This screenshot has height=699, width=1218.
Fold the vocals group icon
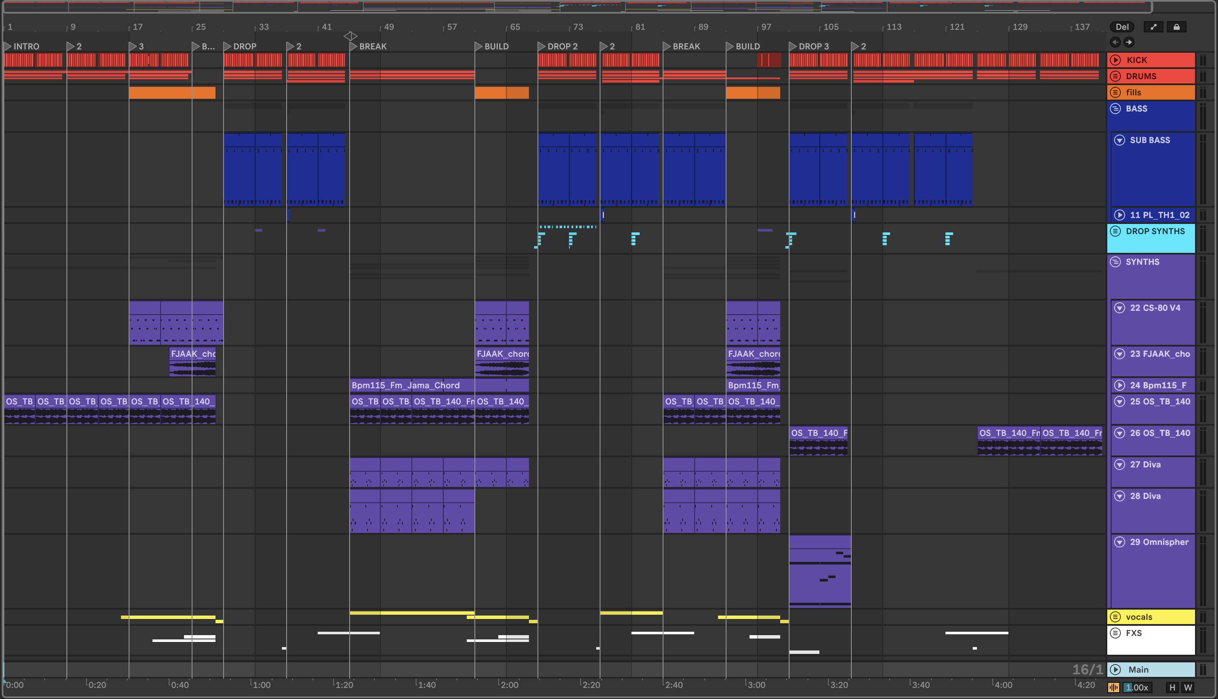(x=1115, y=617)
